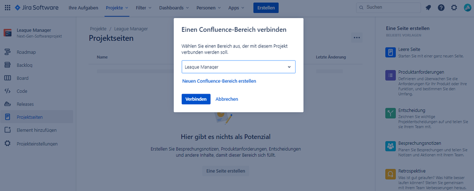
Task: Click Abbrechen in the dialog
Action: (227, 99)
